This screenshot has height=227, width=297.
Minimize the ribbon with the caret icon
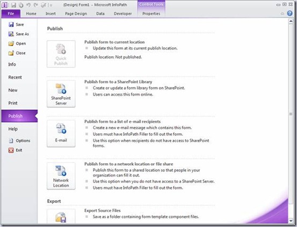click(x=282, y=13)
